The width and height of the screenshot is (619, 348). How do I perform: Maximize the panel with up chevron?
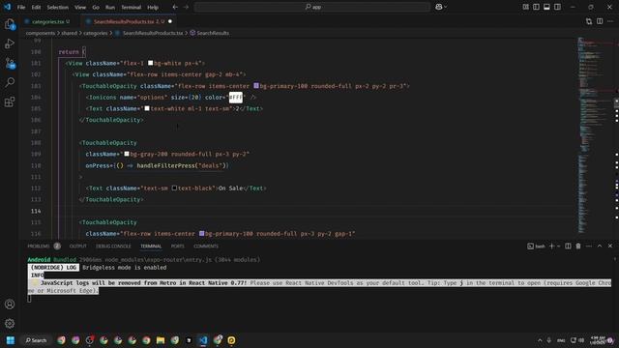click(x=600, y=246)
